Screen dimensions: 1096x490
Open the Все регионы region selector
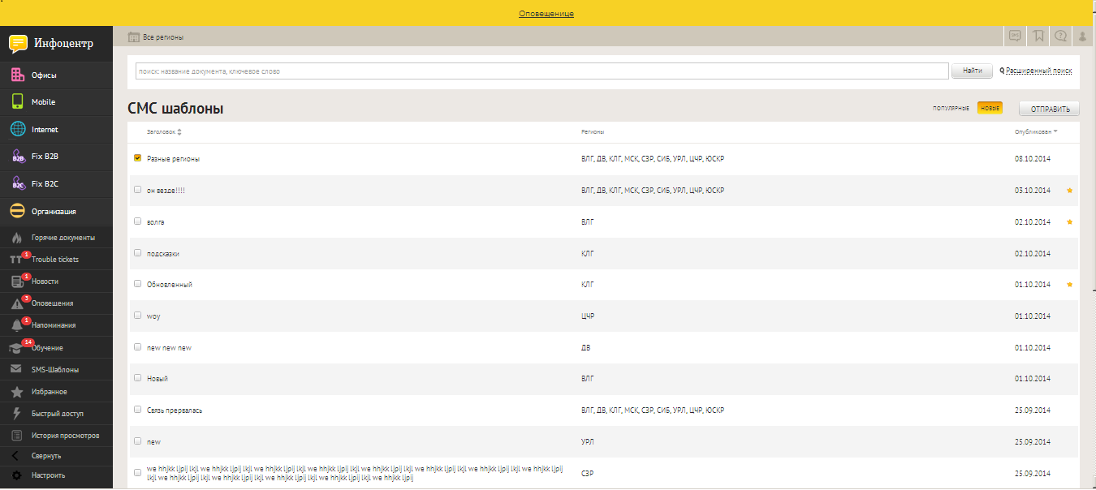point(156,37)
